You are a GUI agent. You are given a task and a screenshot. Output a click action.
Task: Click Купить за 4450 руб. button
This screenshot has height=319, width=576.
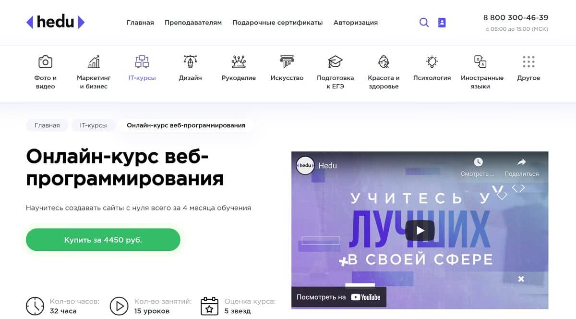point(103,240)
